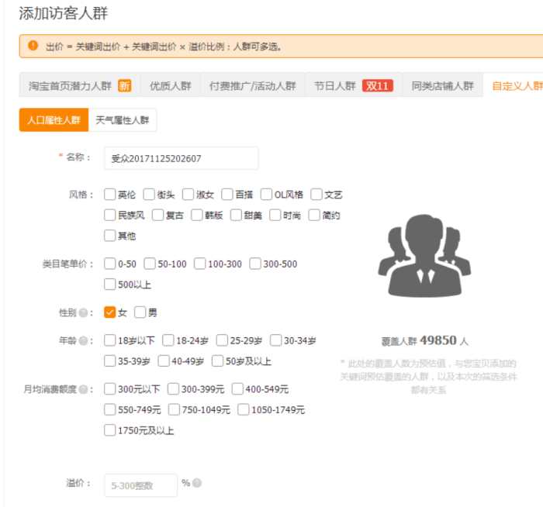Image resolution: width=543 pixels, height=507 pixels.
Task: Check the 35-39岁 age checkbox
Action: (110, 361)
